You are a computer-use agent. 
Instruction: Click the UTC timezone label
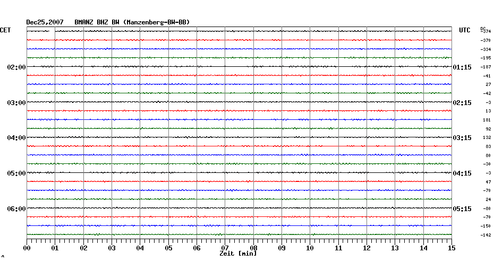(x=465, y=30)
